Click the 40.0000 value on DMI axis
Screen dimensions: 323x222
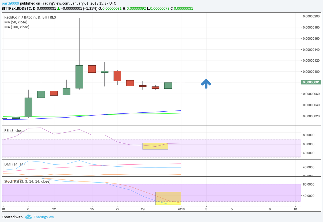(x=309, y=167)
